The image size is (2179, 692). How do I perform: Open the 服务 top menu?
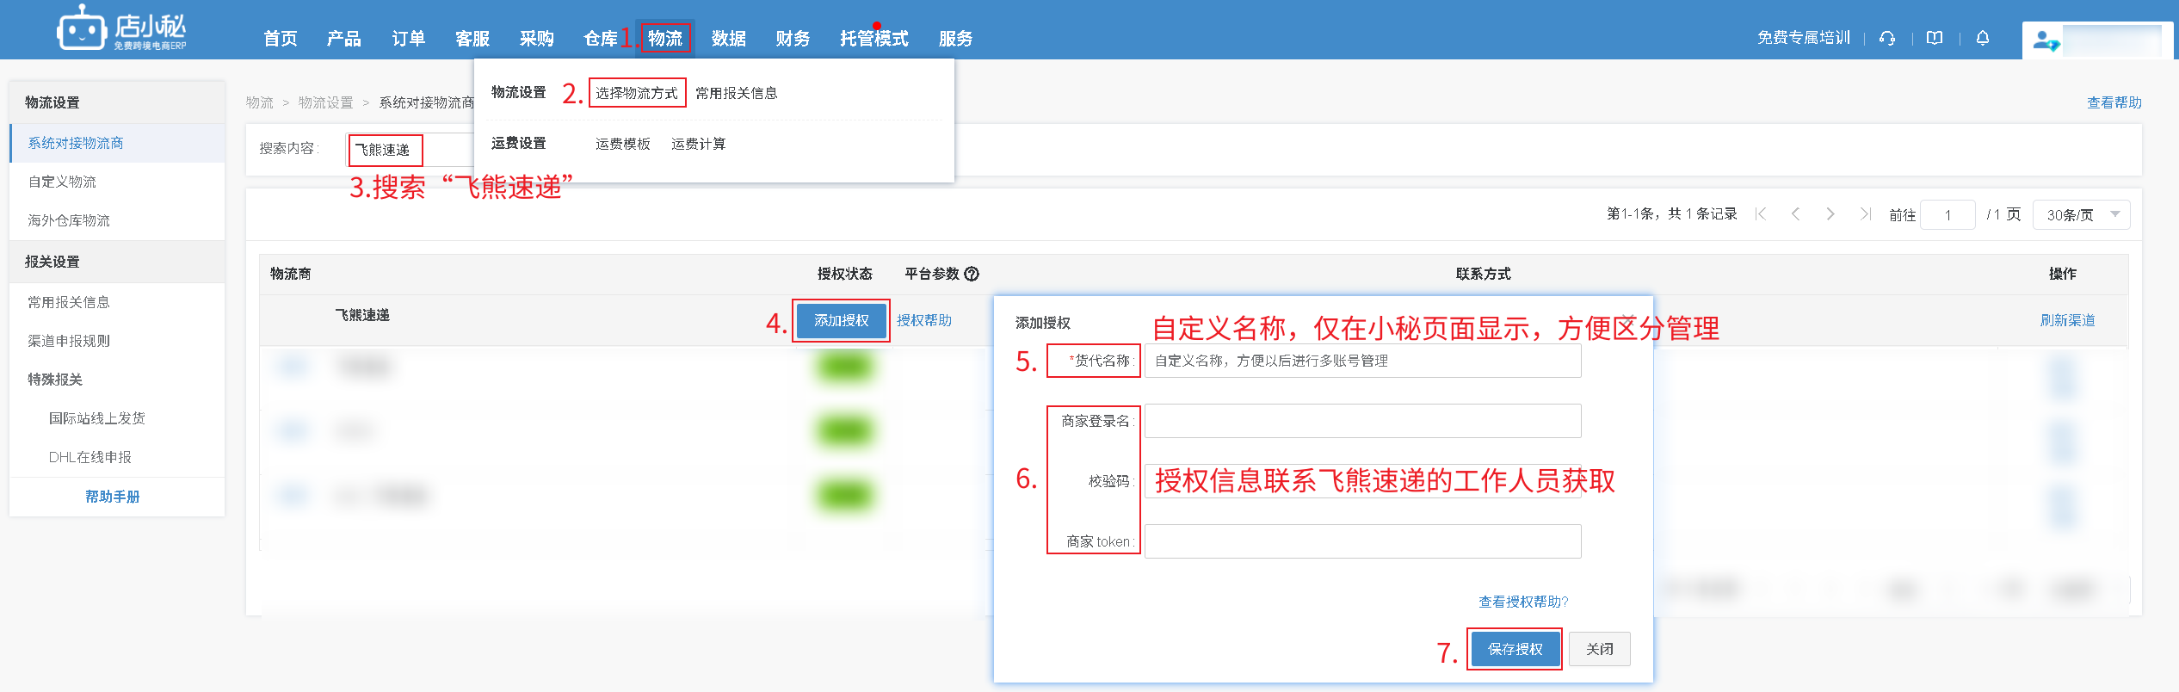[x=955, y=39]
